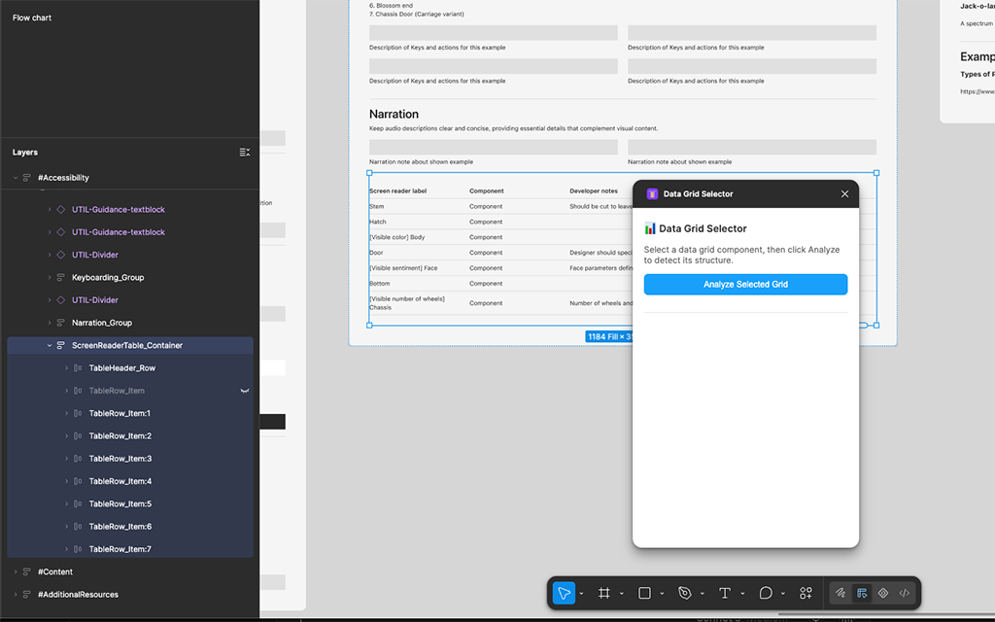This screenshot has height=622, width=995.
Task: Select the Flow chart page
Action: point(32,17)
